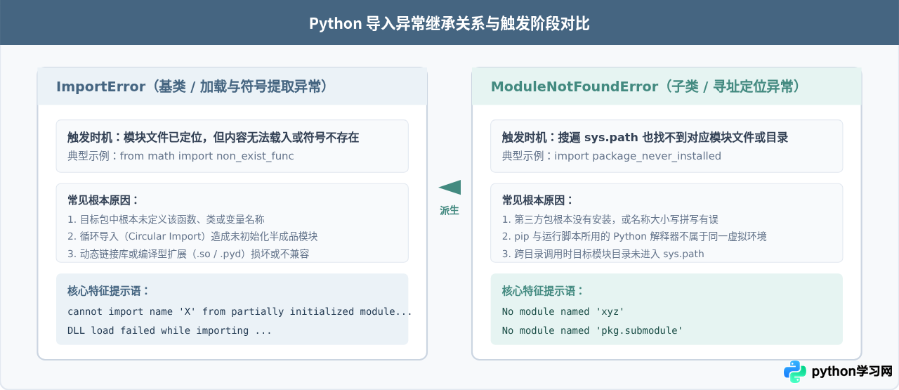Click the message "cannot import name 'X' from partially initialized module..."
This screenshot has height=390, width=899.
(239, 311)
